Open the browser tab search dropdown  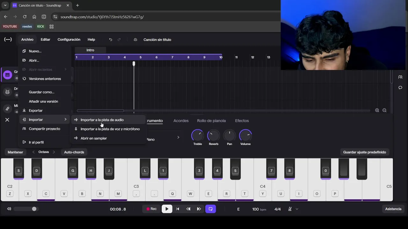pyautogui.click(x=5, y=5)
